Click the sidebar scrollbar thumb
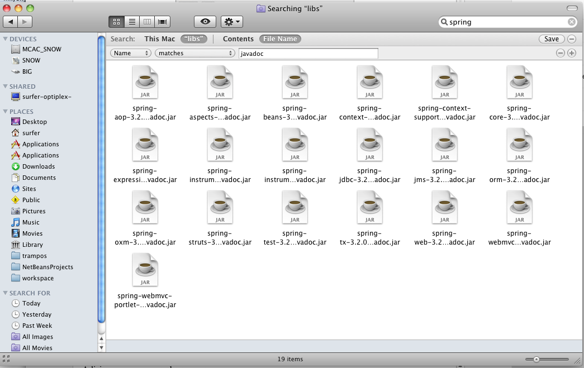584x368 pixels. point(101,179)
